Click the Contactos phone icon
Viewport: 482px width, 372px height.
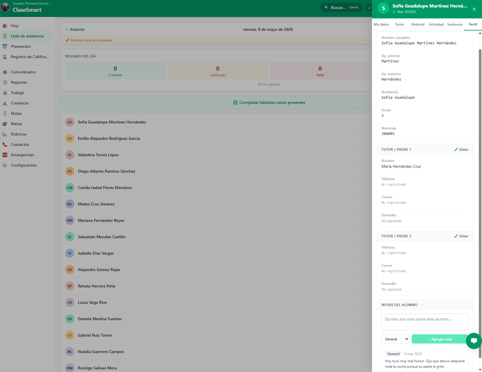(5, 144)
